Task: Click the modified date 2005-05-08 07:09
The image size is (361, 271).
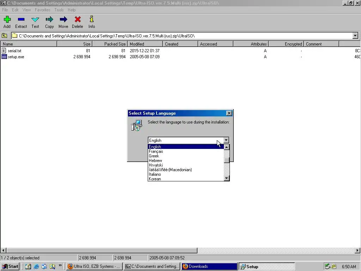Action: click(145, 57)
